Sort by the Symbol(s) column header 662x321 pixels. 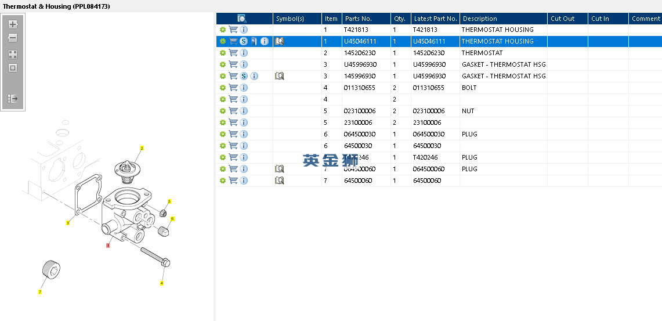coord(297,19)
